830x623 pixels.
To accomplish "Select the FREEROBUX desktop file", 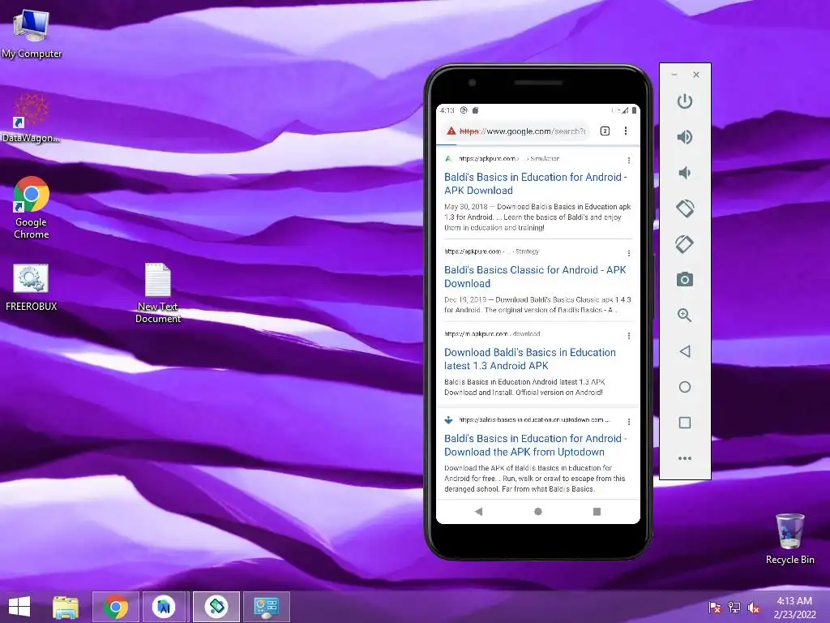I will click(31, 286).
